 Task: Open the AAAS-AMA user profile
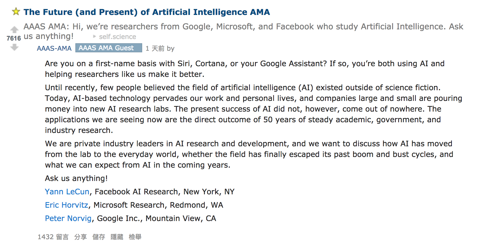(54, 48)
